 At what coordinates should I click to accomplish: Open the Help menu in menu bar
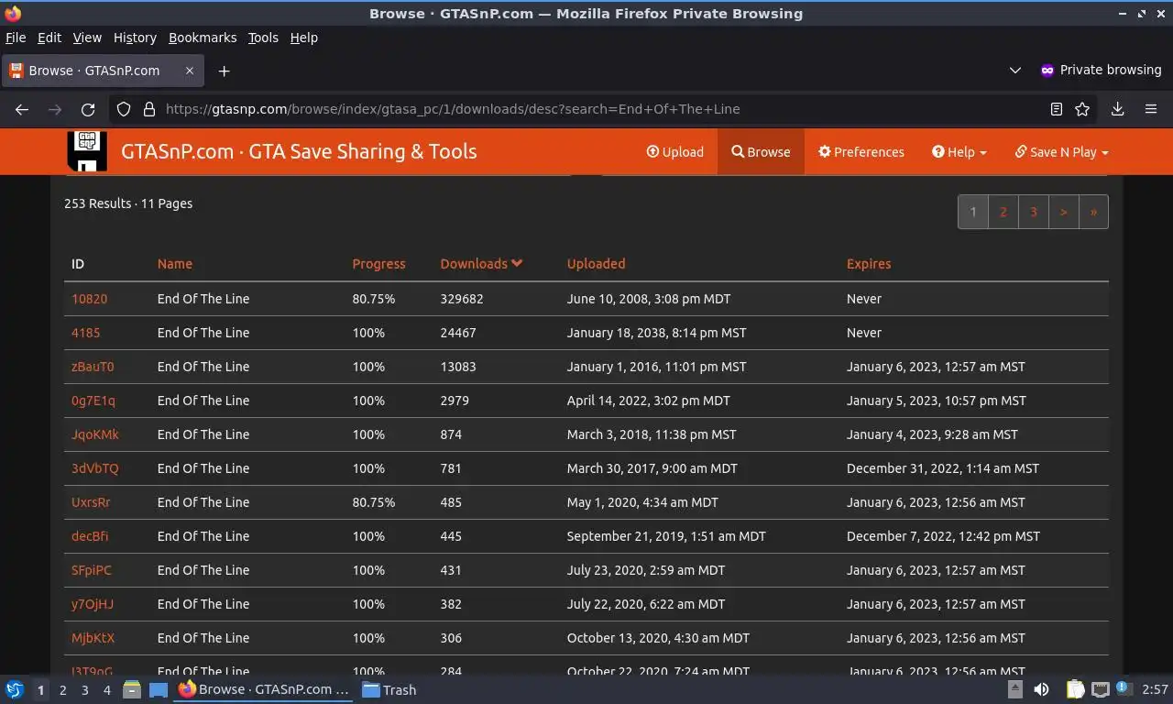pyautogui.click(x=303, y=38)
